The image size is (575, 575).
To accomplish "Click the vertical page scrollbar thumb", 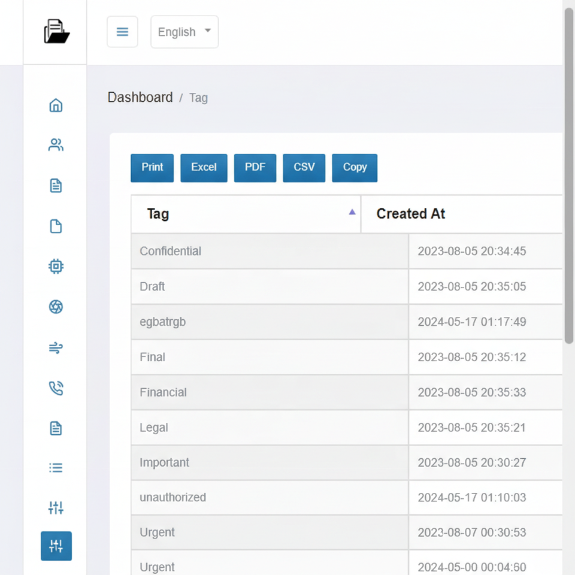I will [569, 175].
